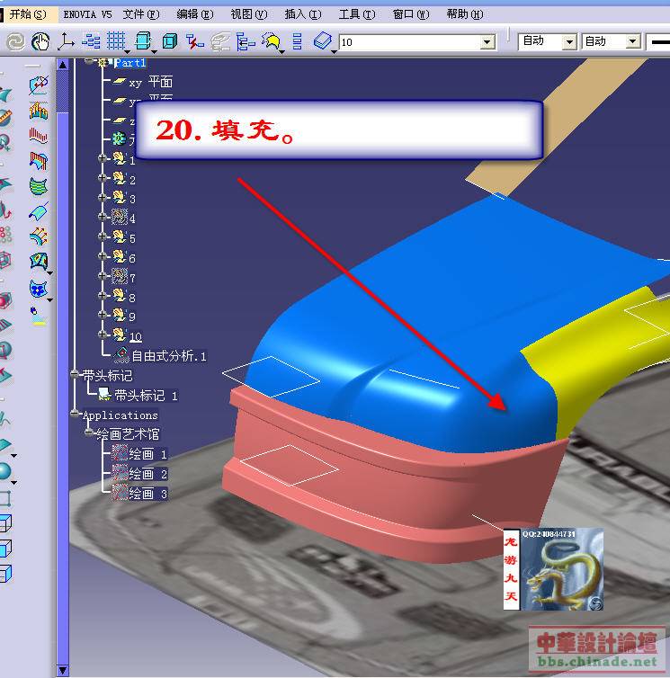Click the sphere icon in left toolbar
The width and height of the screenshot is (670, 678).
click(5, 471)
